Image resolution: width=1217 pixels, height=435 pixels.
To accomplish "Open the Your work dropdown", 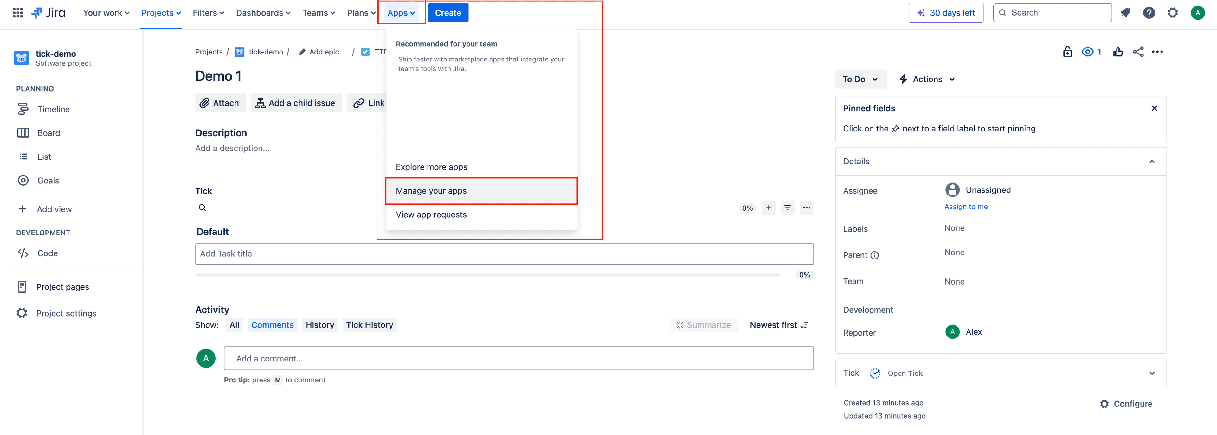I will pyautogui.click(x=106, y=13).
